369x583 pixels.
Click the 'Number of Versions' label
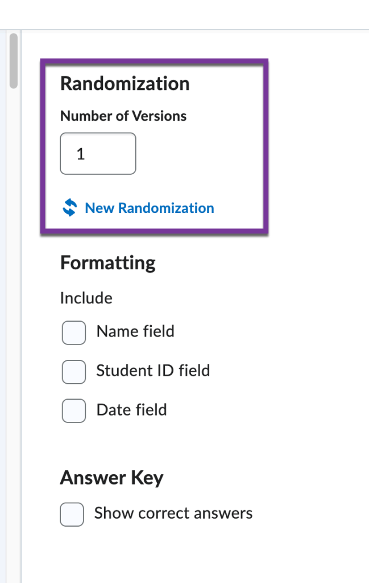click(x=123, y=116)
